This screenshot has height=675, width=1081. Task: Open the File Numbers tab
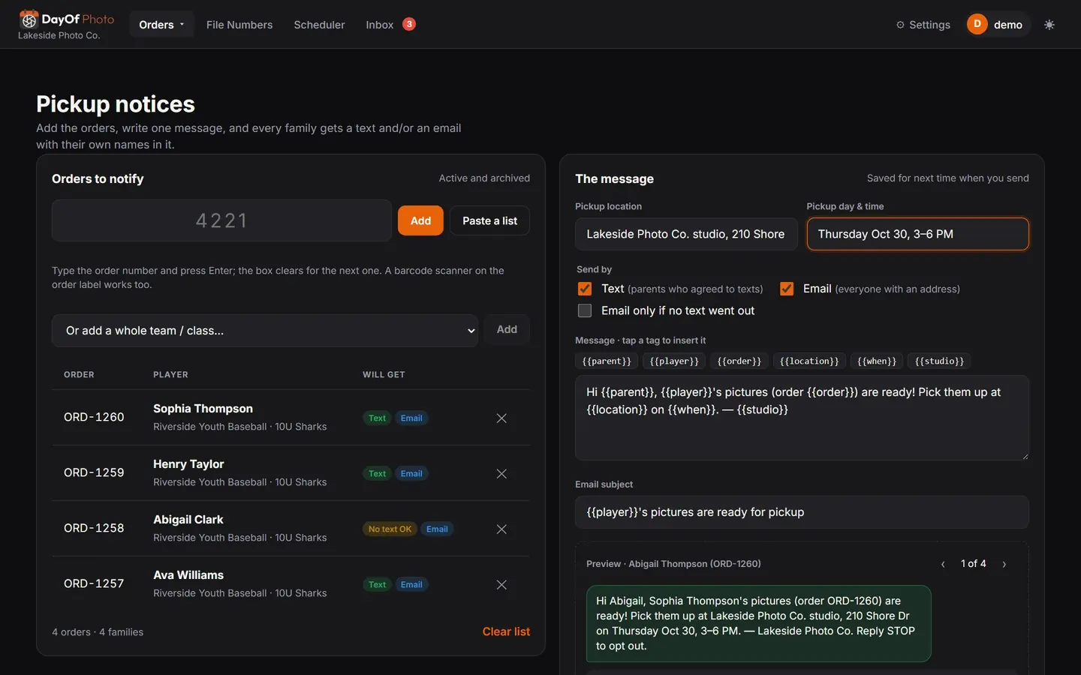[x=239, y=25]
